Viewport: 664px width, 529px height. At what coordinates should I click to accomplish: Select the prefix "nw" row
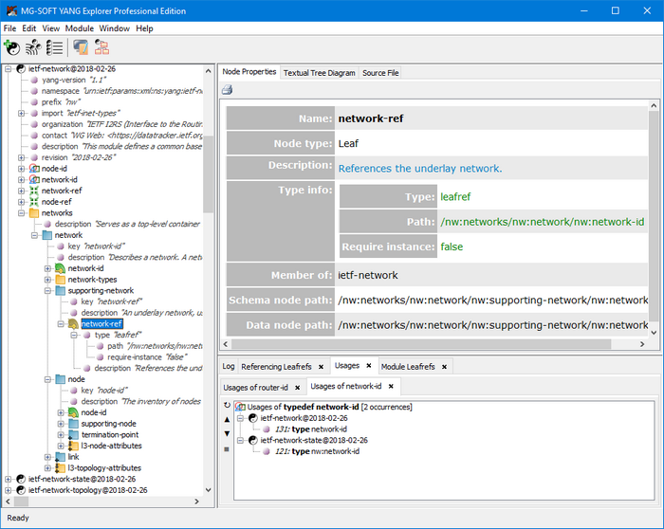(x=61, y=102)
